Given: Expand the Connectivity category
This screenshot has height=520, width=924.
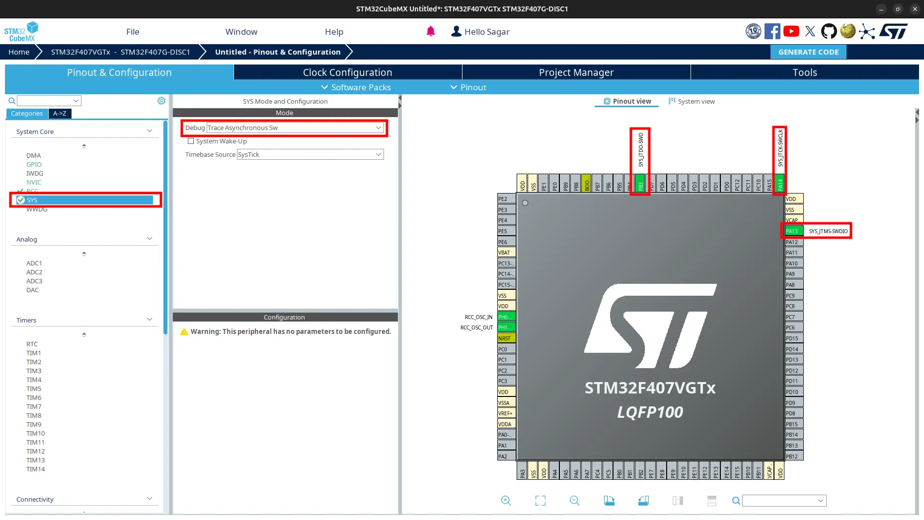Looking at the screenshot, I should click(x=150, y=499).
